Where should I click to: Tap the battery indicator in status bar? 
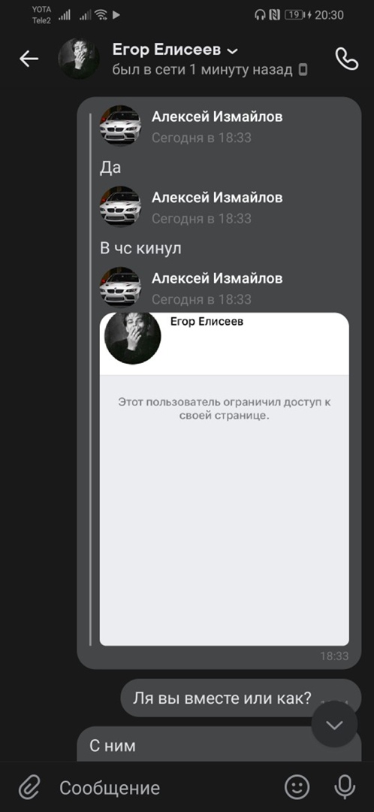295,15
